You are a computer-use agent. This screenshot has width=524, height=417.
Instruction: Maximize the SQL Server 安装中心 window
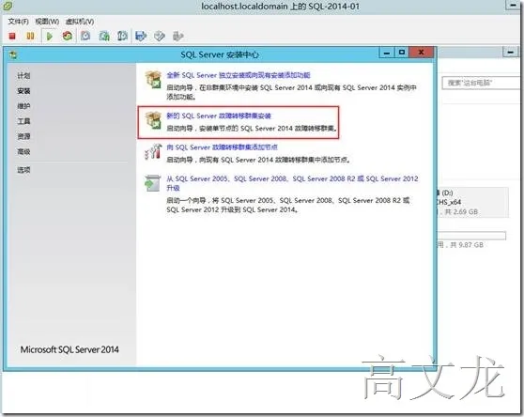tap(402, 53)
